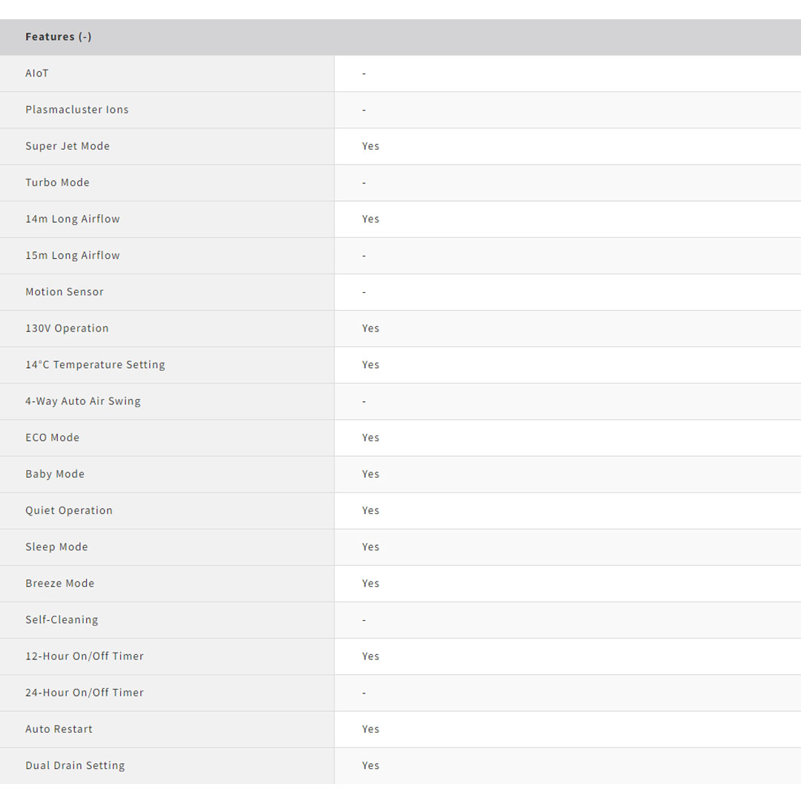Click the AIoT feature label
This screenshot has height=801, width=801.
[x=37, y=73]
